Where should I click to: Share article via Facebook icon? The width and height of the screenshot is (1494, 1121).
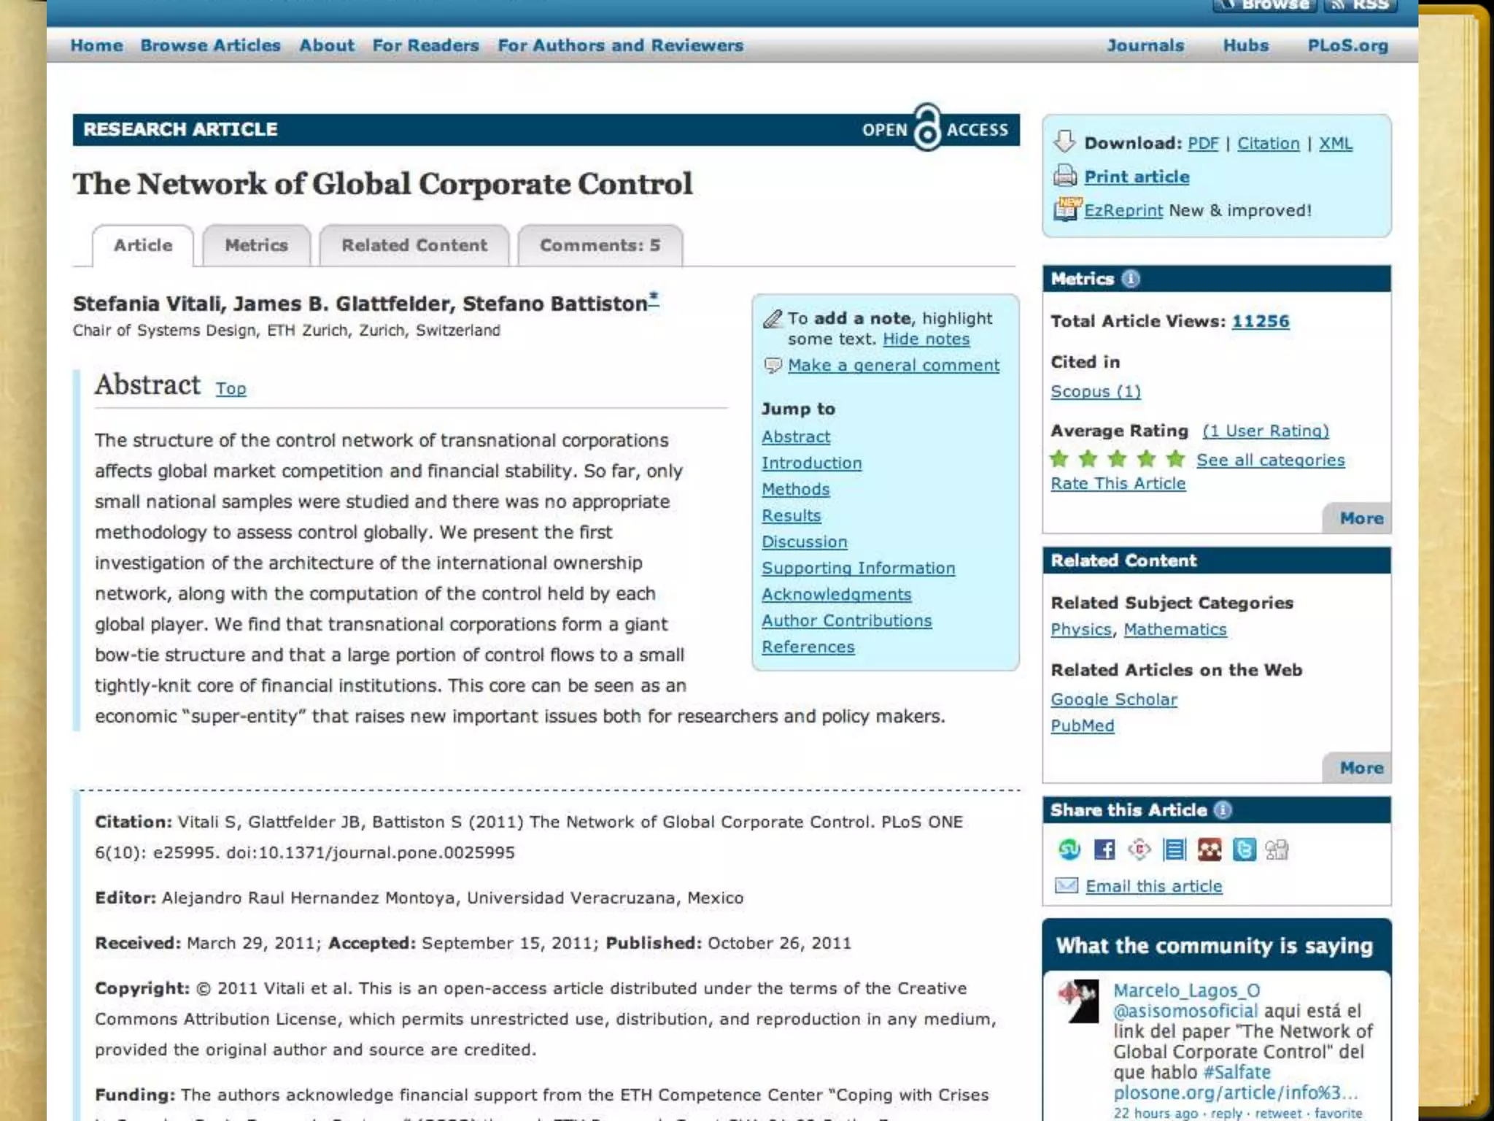coord(1104,850)
